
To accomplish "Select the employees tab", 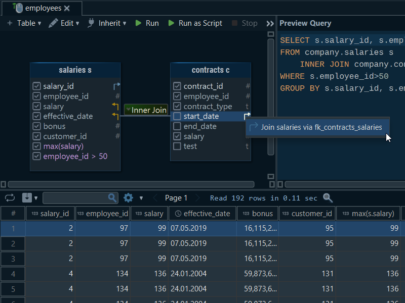I will point(42,8).
